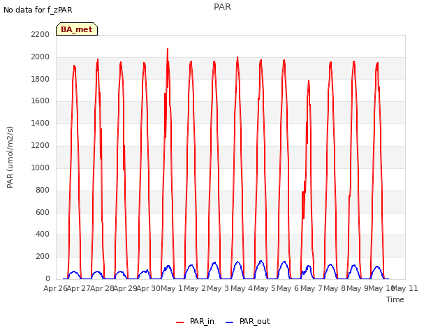Click the Apr 26 x-axis label
The width and height of the screenshot is (447, 335).
[55, 288]
